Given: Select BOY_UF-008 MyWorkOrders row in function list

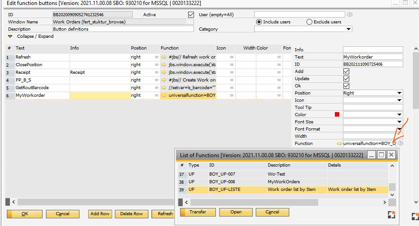Looking at the screenshot, I should coord(284,182).
